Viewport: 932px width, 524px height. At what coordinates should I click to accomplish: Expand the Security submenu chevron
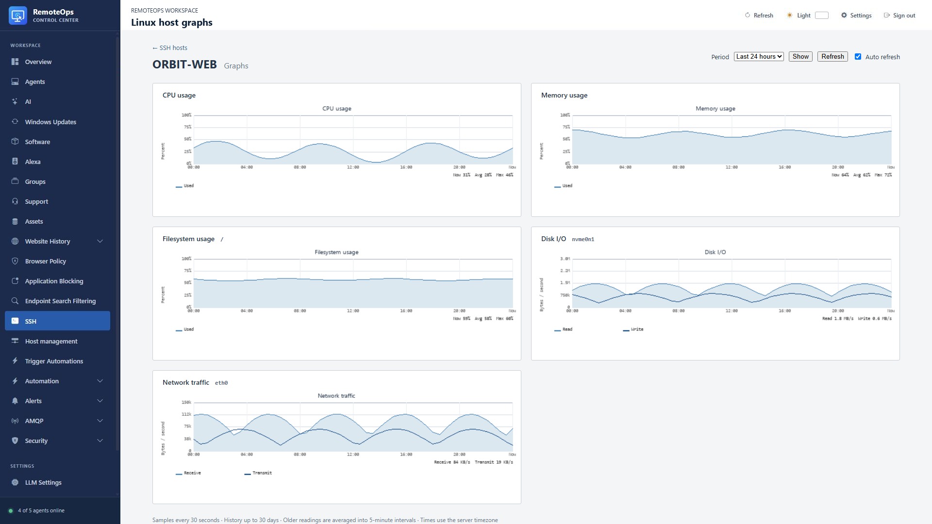(100, 441)
